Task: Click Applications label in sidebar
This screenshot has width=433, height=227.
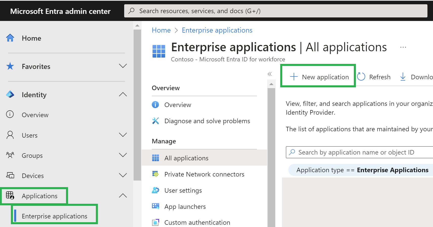Action: (x=39, y=196)
